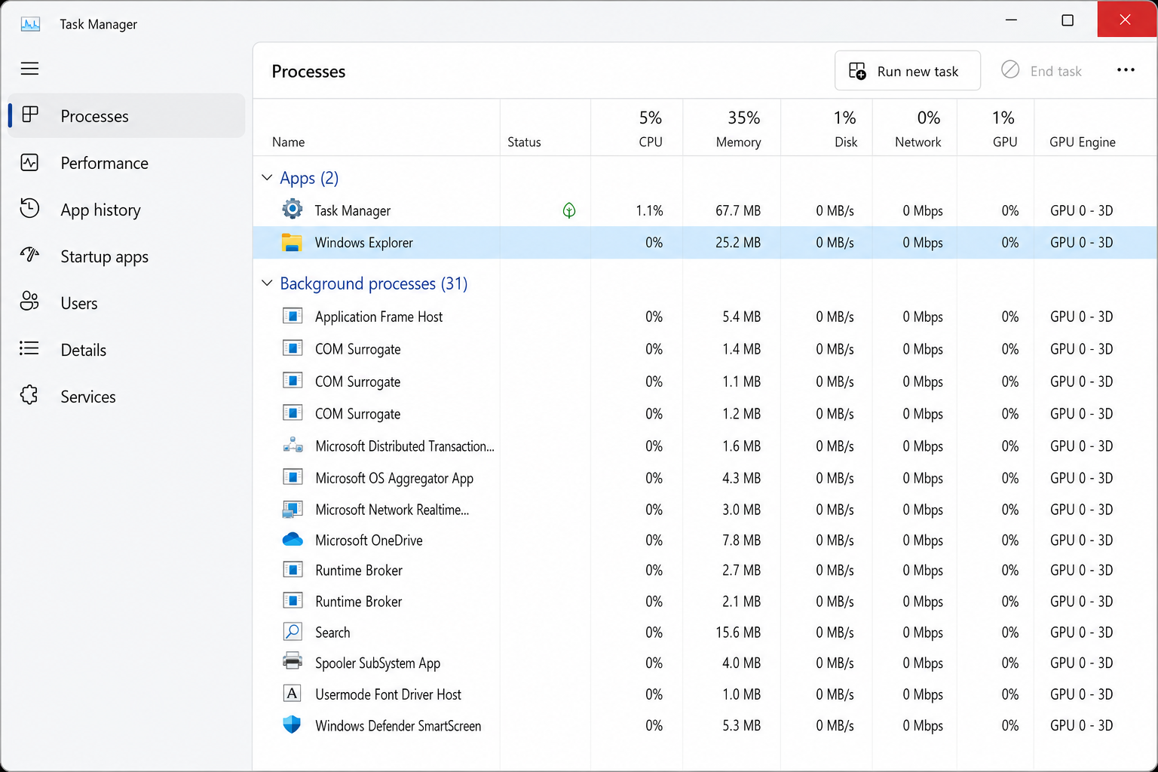Select the Runtime Broker 2.7 MB row
The height and width of the screenshot is (772, 1158).
click(x=705, y=571)
